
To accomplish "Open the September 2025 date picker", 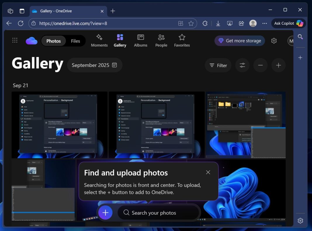I will tap(94, 65).
